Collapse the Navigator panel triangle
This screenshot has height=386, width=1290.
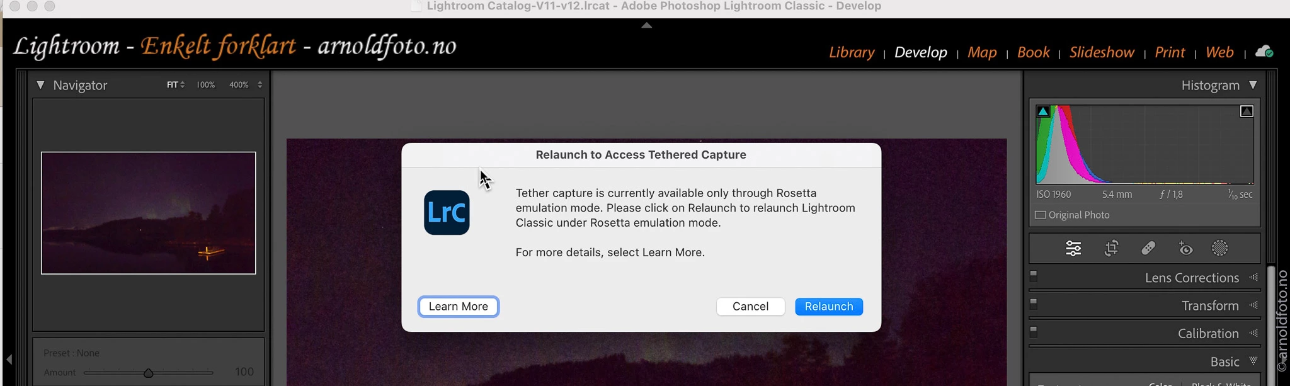[x=40, y=85]
